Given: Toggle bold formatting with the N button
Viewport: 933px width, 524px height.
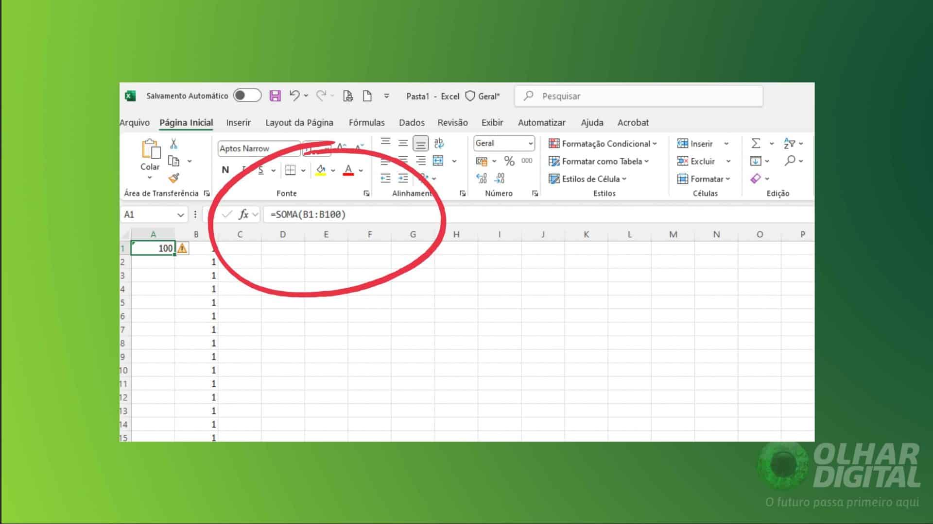Looking at the screenshot, I should (225, 170).
